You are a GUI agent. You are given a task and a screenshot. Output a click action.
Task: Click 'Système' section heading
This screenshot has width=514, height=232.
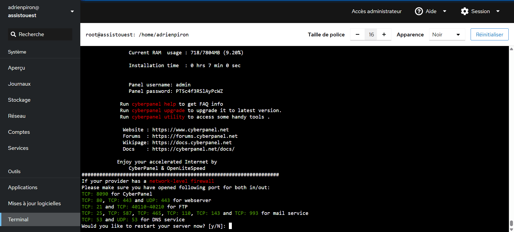point(17,52)
